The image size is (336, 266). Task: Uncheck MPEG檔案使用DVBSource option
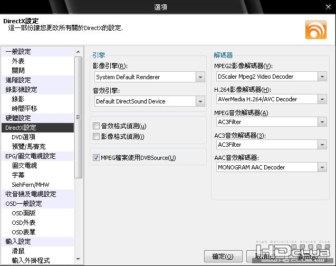(96, 158)
